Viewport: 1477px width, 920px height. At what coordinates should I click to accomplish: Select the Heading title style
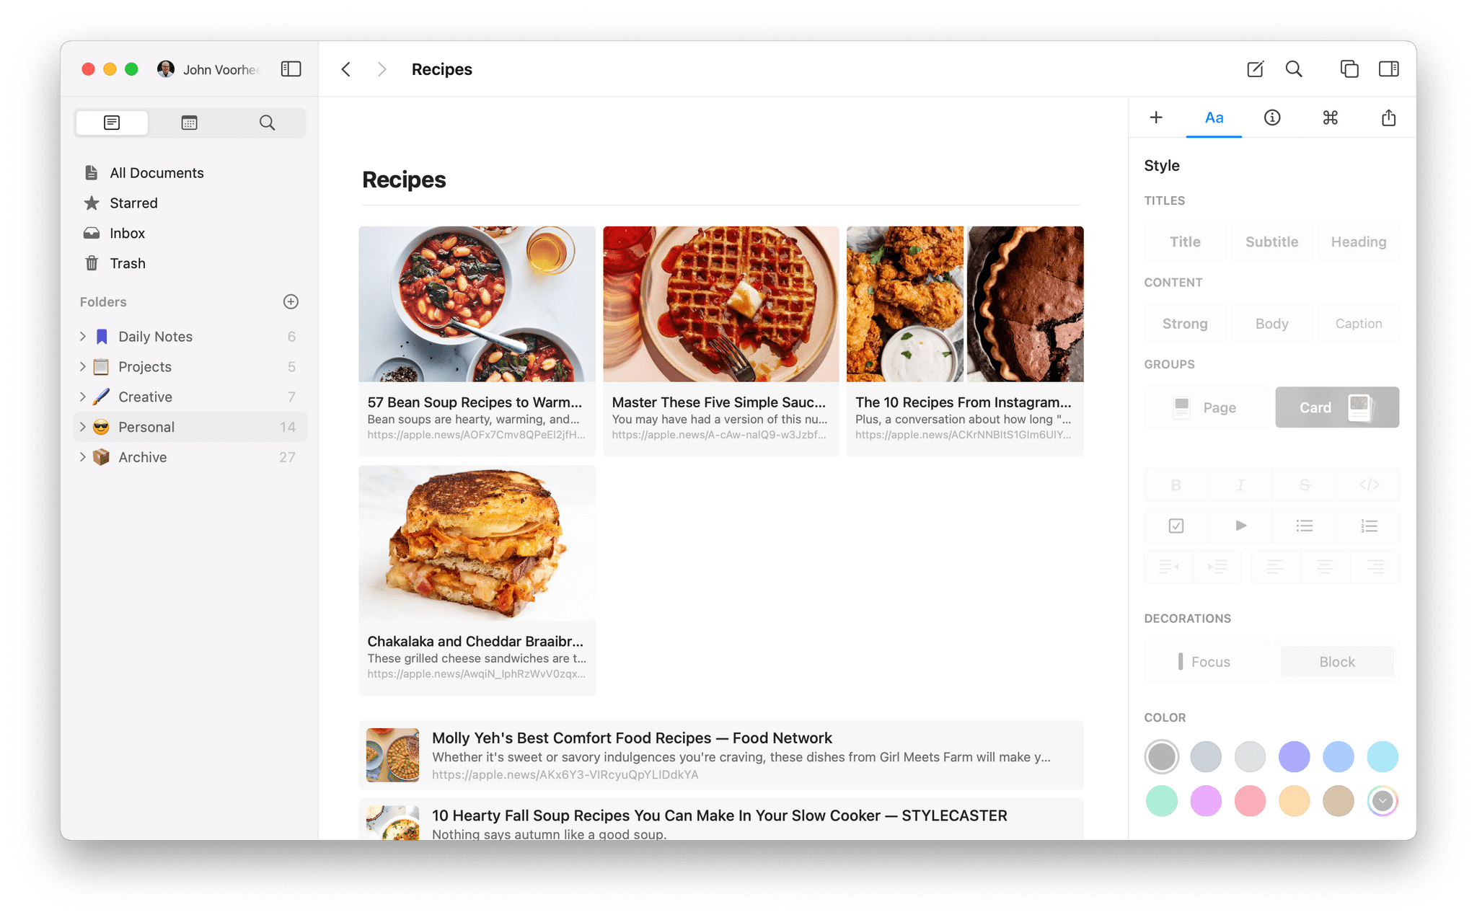tap(1357, 241)
